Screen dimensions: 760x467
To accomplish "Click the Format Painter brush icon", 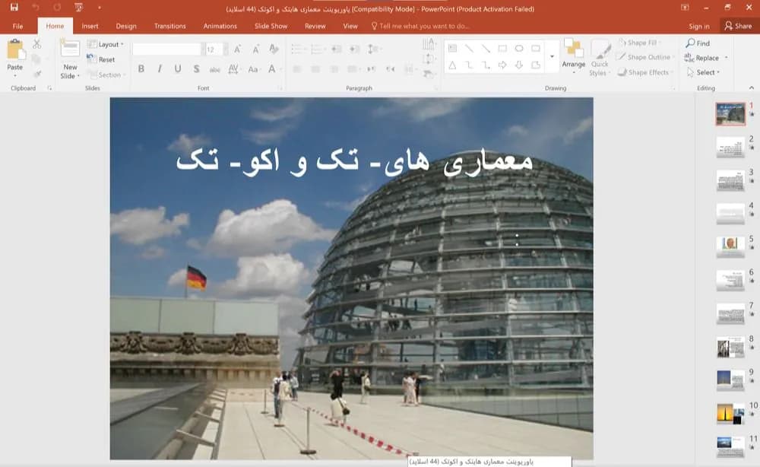I will point(36,75).
